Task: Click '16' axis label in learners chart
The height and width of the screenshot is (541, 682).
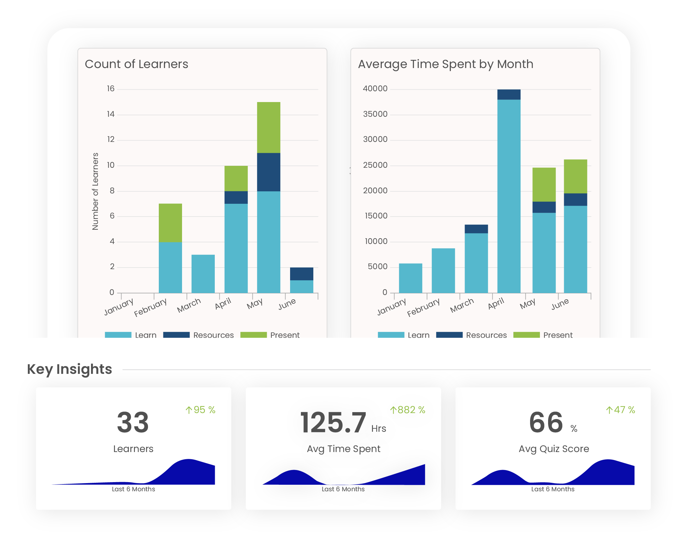Action: [x=111, y=89]
